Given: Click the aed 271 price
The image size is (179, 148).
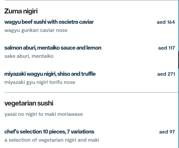Looking at the screenshot, I should click(166, 74).
